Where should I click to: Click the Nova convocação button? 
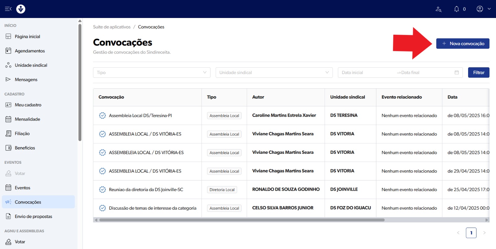pyautogui.click(x=463, y=44)
